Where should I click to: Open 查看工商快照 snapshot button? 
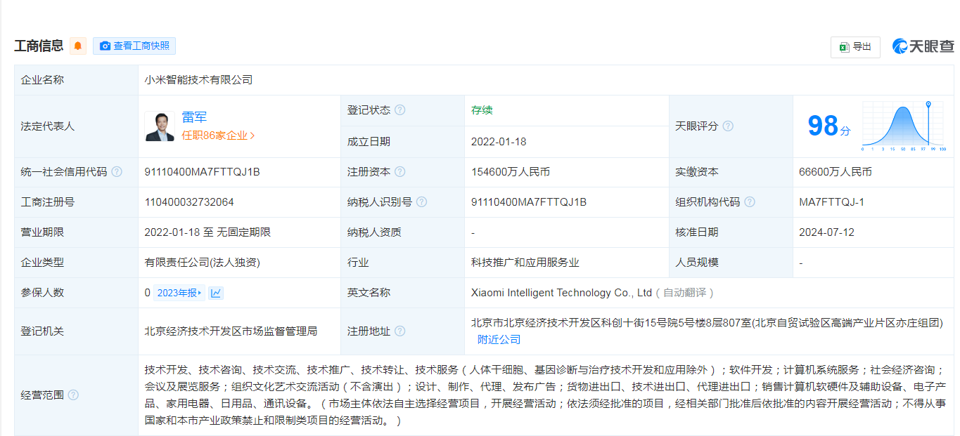(134, 46)
